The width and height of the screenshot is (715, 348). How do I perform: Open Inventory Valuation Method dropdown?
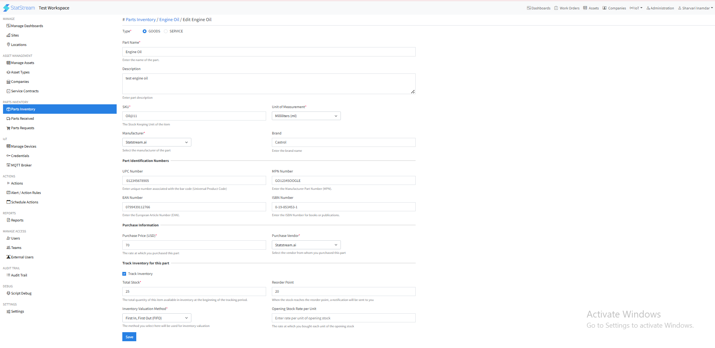pos(157,318)
